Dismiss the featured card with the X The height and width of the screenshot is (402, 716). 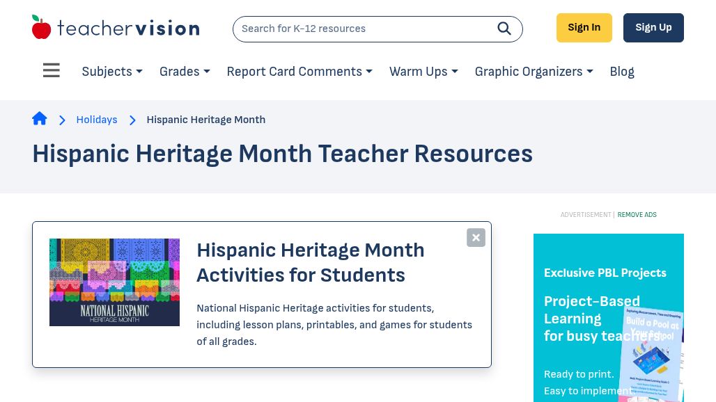tap(476, 237)
